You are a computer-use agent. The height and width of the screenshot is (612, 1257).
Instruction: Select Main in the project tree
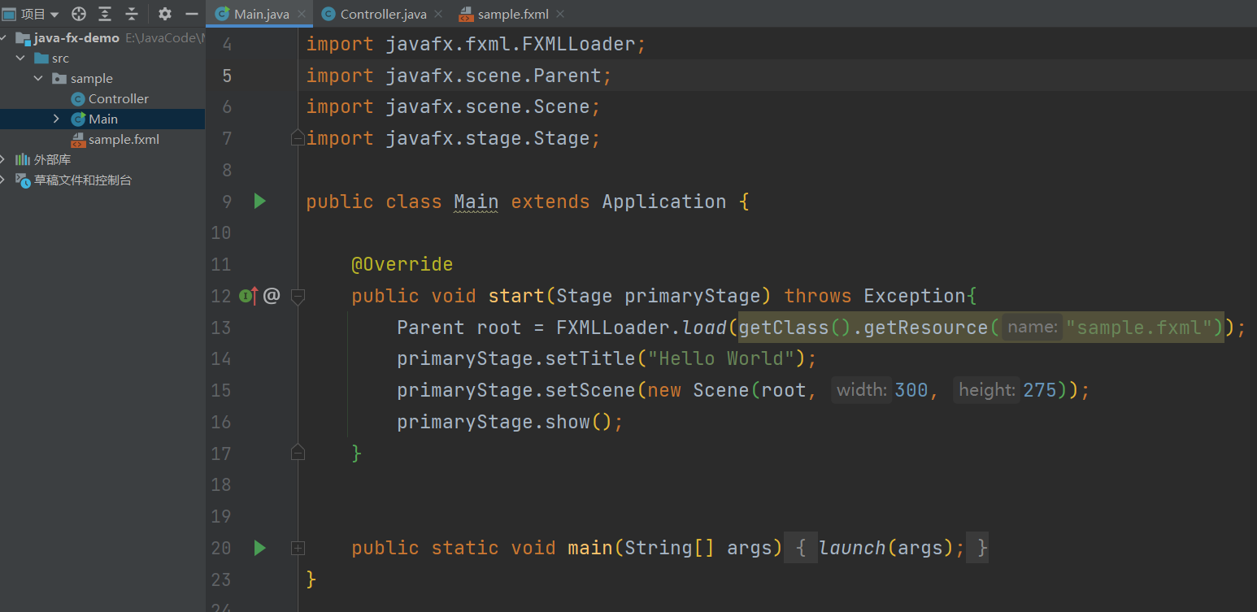(x=103, y=119)
